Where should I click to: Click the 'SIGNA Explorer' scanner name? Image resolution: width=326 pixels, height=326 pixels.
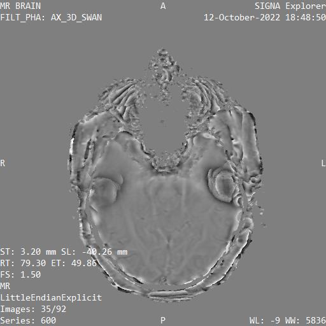[x=290, y=6]
